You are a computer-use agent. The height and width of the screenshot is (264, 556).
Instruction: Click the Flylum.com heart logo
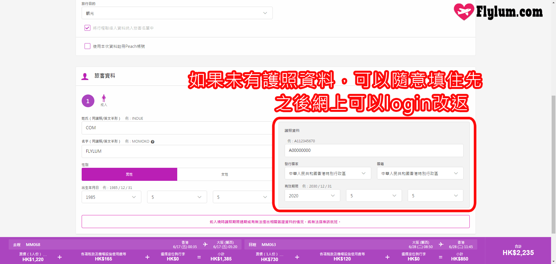coord(464,12)
